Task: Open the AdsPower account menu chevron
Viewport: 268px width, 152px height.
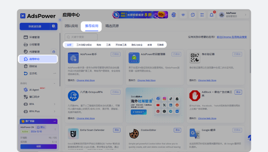Action: 245,15
